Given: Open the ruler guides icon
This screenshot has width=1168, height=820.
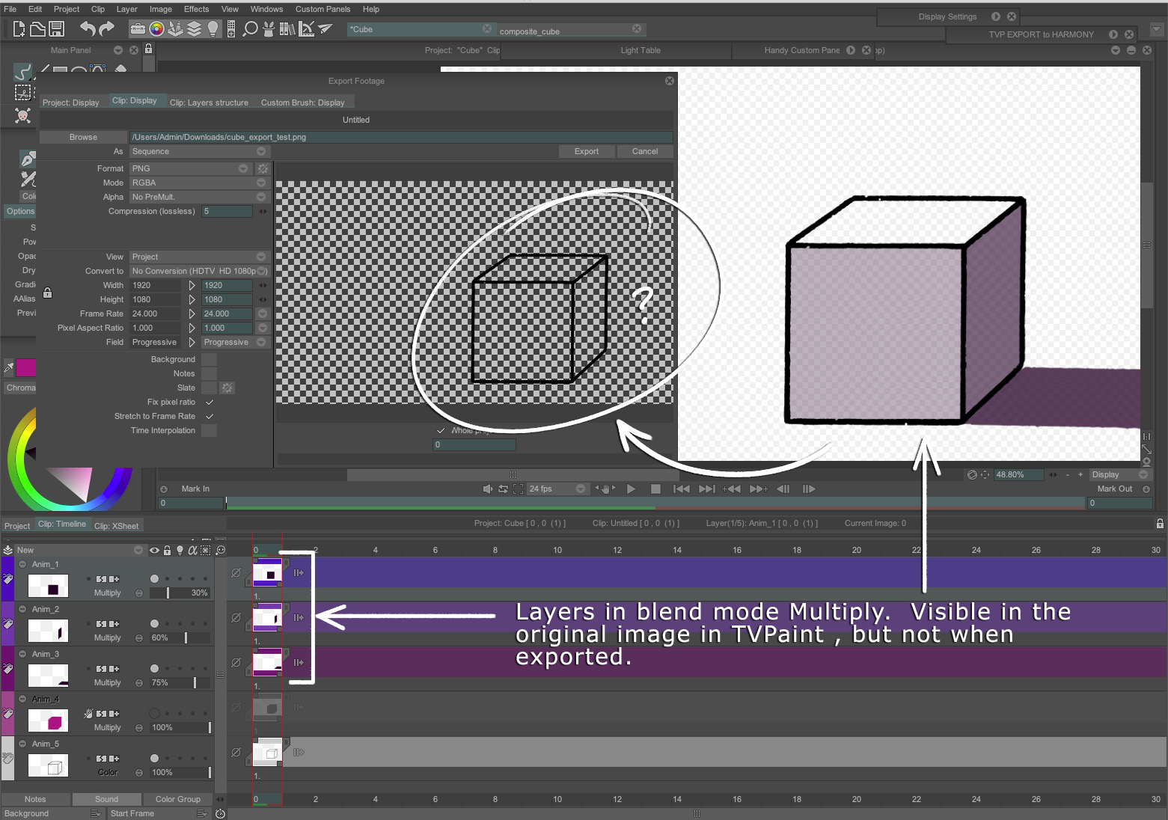Looking at the screenshot, I should tap(306, 29).
